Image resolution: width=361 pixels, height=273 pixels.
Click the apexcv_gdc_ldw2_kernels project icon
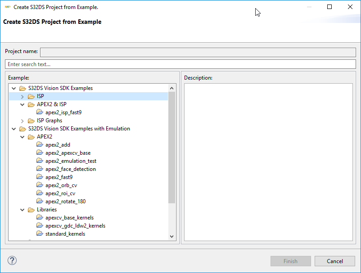click(40, 226)
